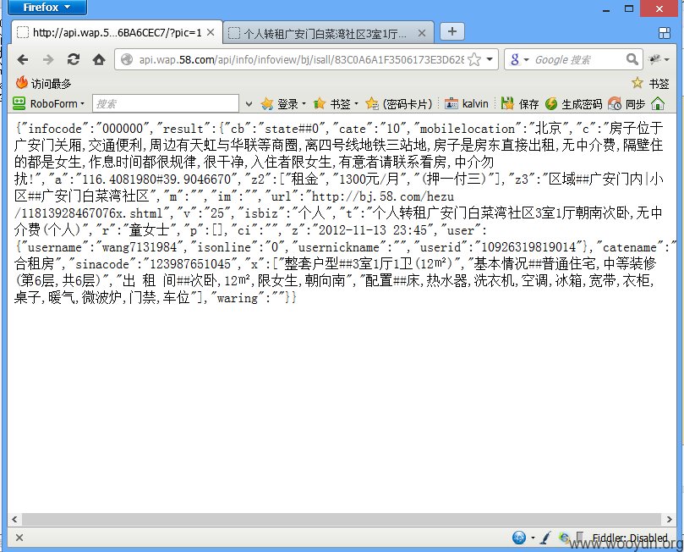Switch to the 个人转租广安门白菜湾社区 tab

[x=325, y=34]
